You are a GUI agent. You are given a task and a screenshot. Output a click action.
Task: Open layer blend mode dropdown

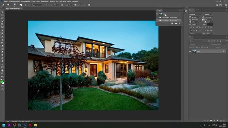click(x=199, y=44)
